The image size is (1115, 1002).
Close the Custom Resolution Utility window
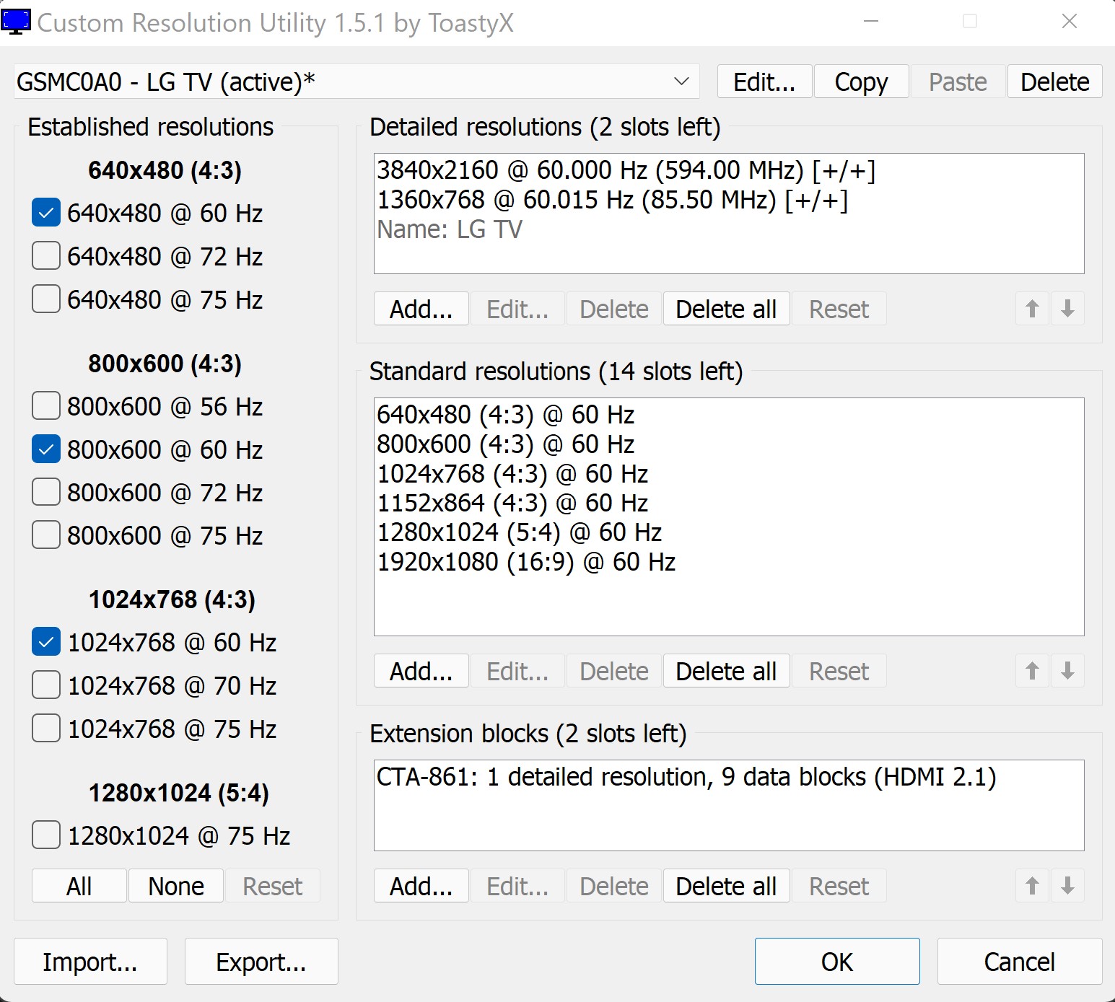pos(1069,22)
